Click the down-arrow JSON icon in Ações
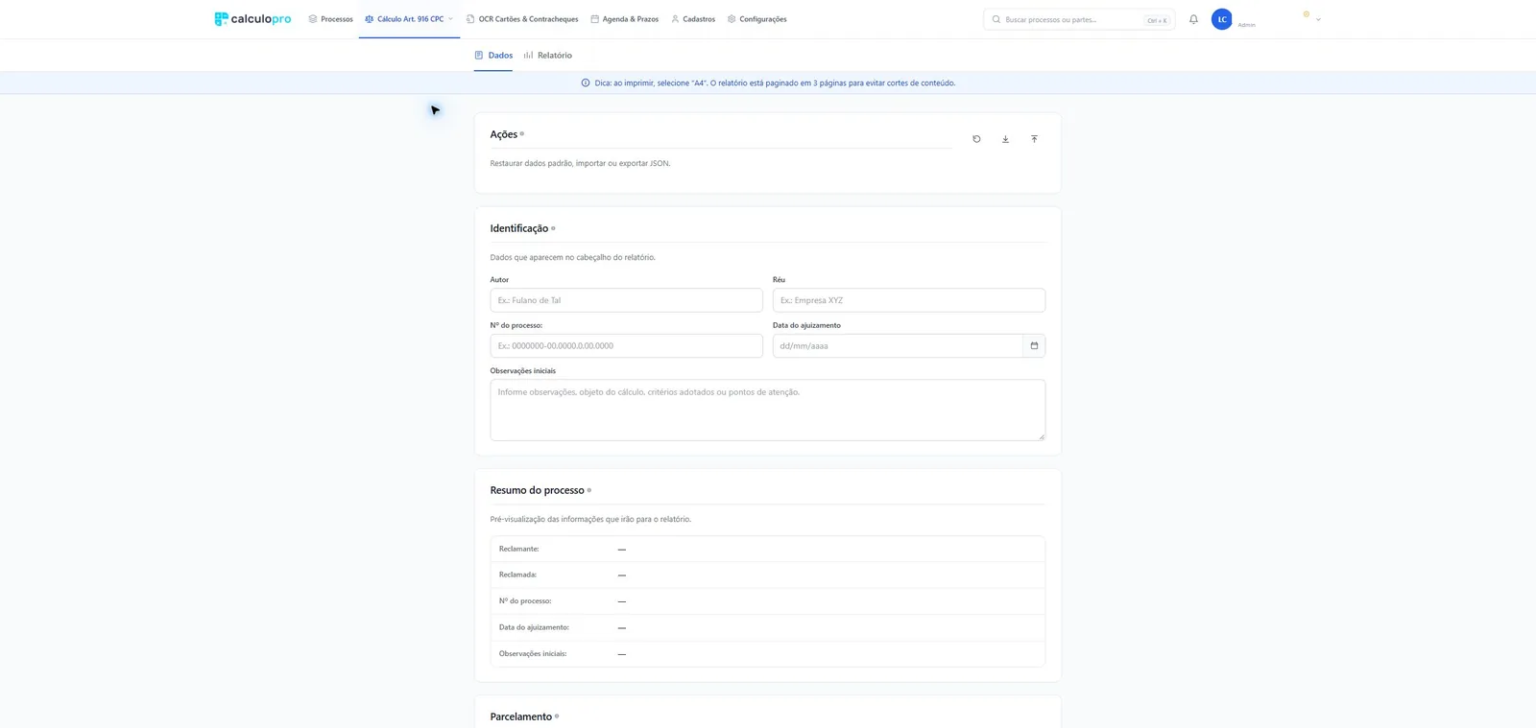Viewport: 1536px width, 728px height. [1005, 139]
